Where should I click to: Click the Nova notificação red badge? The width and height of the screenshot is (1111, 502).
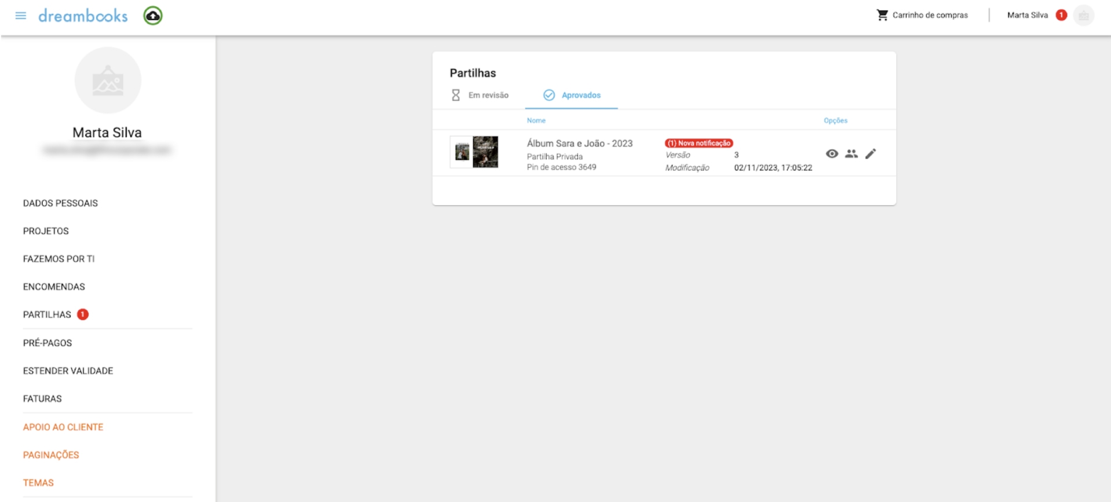click(x=699, y=143)
